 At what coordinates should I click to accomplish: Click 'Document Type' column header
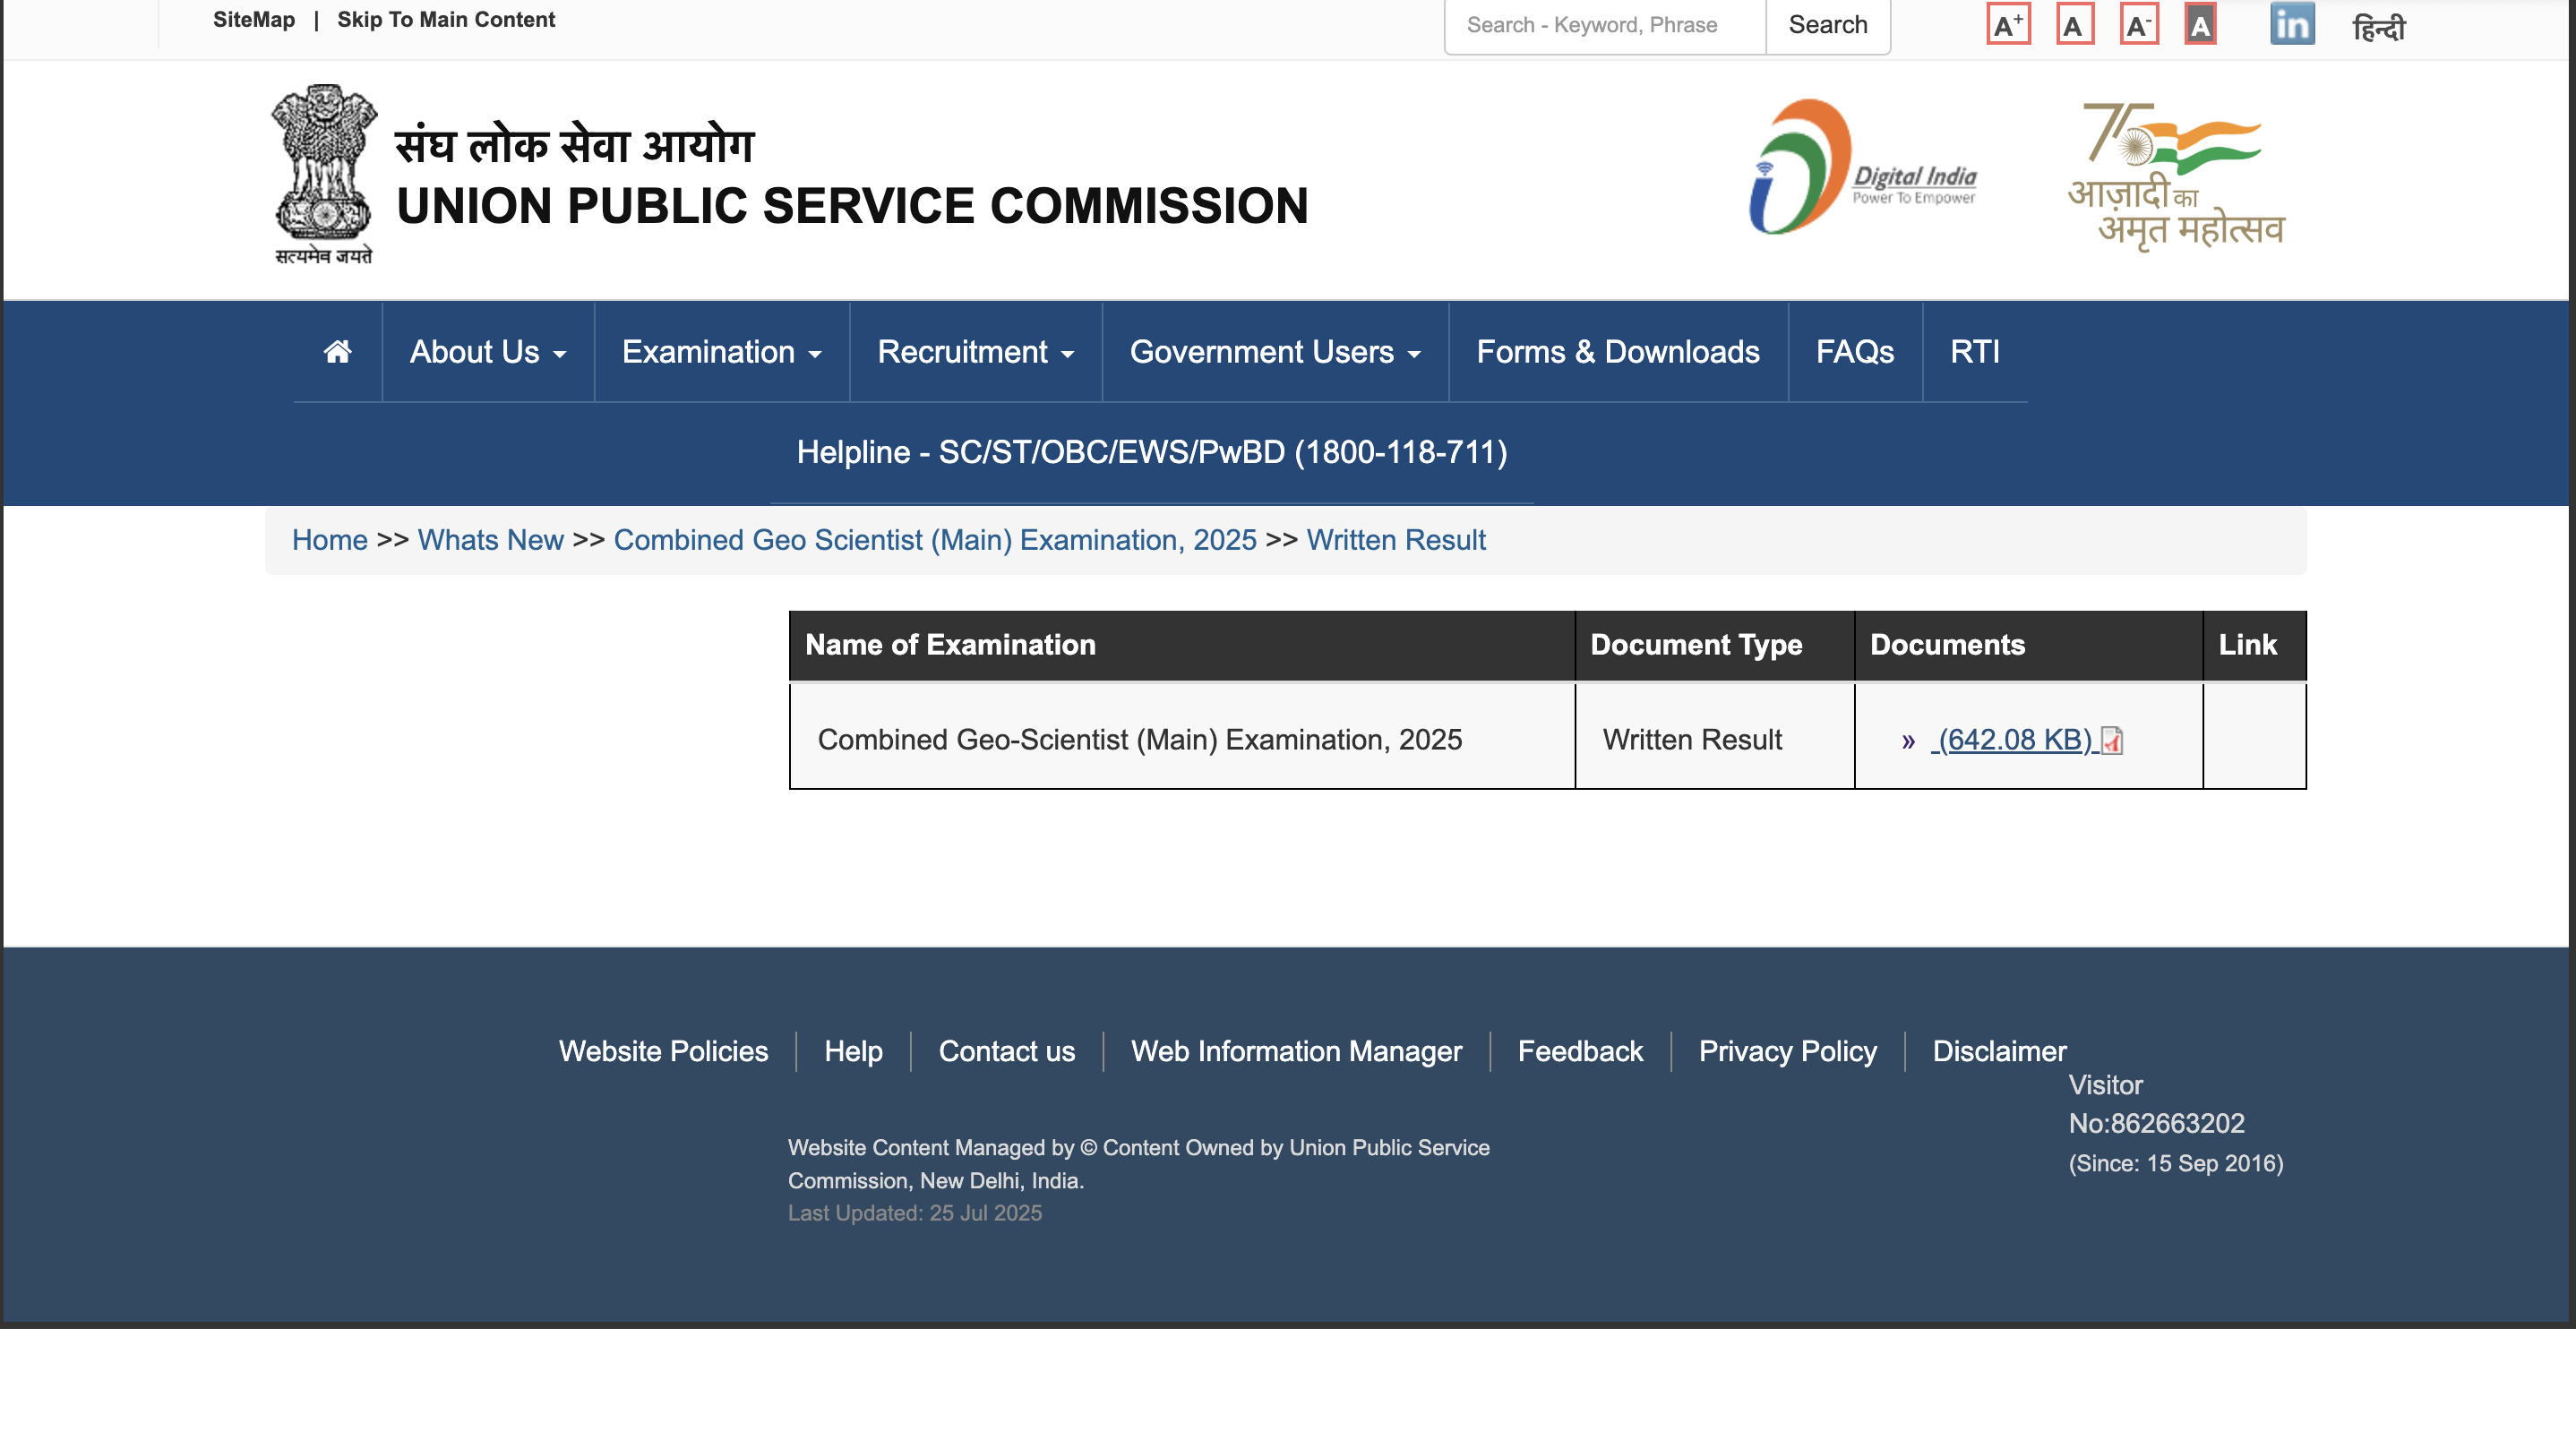pos(1715,645)
